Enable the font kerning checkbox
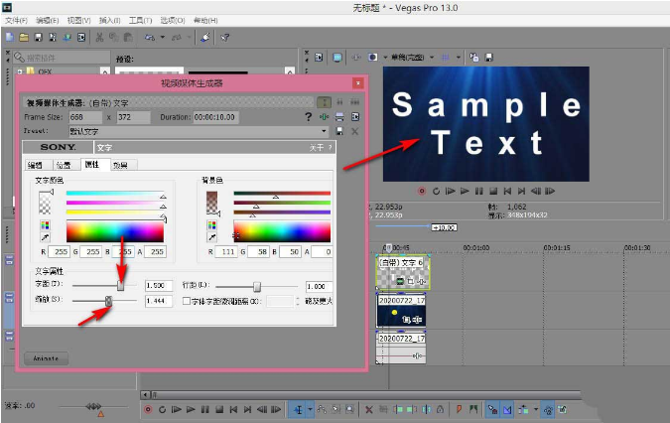 pos(187,301)
